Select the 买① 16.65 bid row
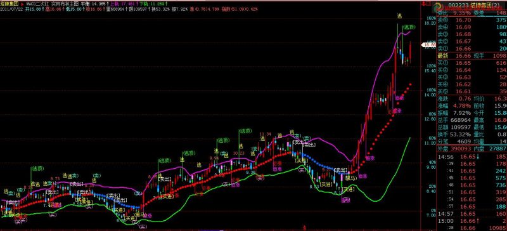The image size is (507, 231). coord(472,63)
